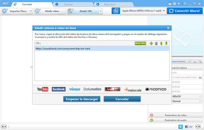
Task: Open settings gear icon in title bar
Action: pos(174,4)
